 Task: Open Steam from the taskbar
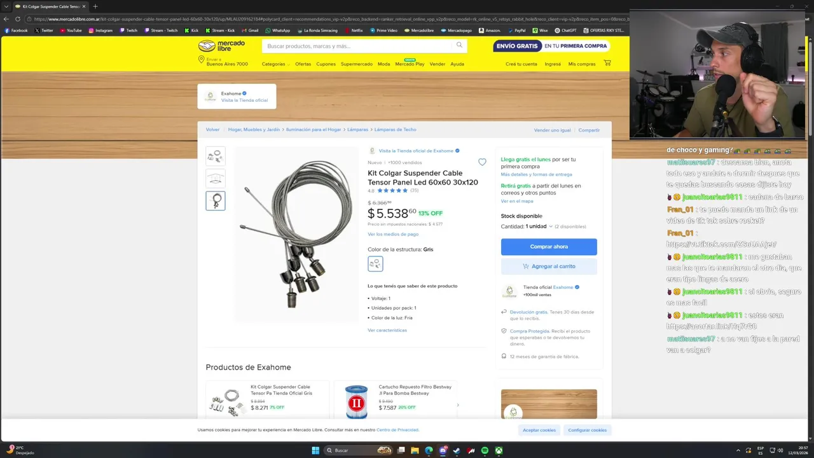pos(457,450)
